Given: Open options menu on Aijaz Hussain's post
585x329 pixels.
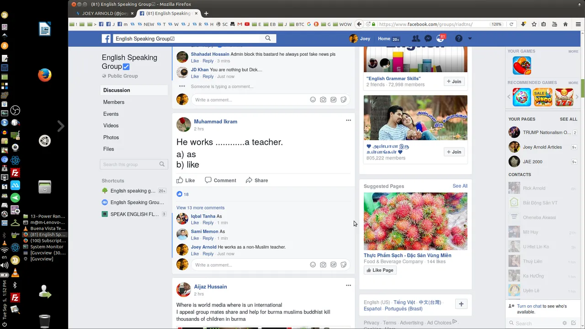Looking at the screenshot, I should pyautogui.click(x=348, y=285).
